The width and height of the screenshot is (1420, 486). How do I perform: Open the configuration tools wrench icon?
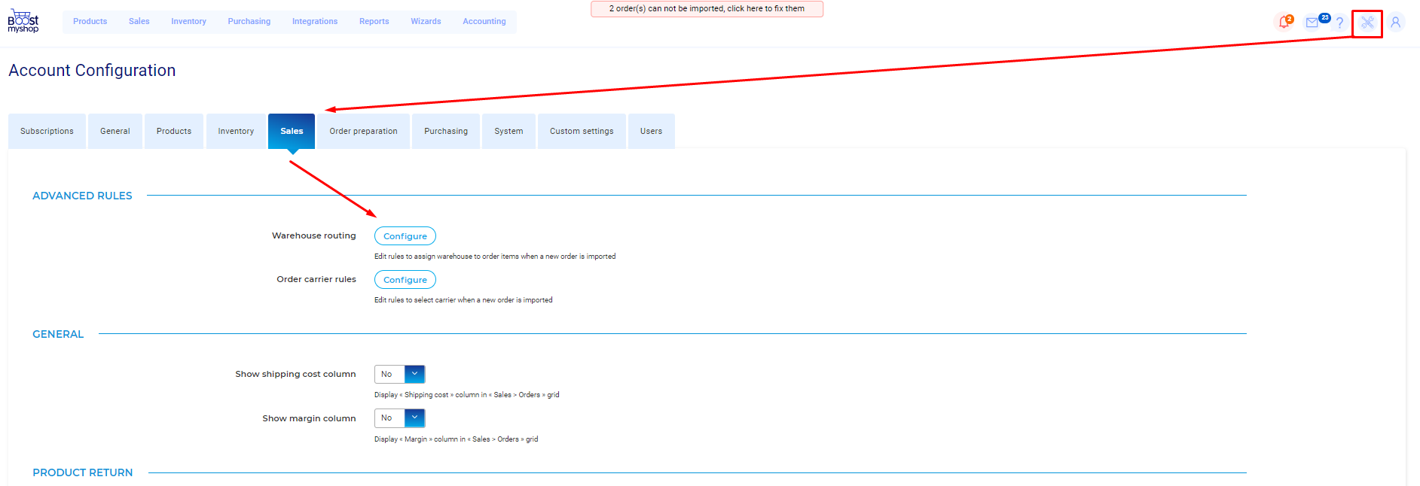pos(1367,23)
